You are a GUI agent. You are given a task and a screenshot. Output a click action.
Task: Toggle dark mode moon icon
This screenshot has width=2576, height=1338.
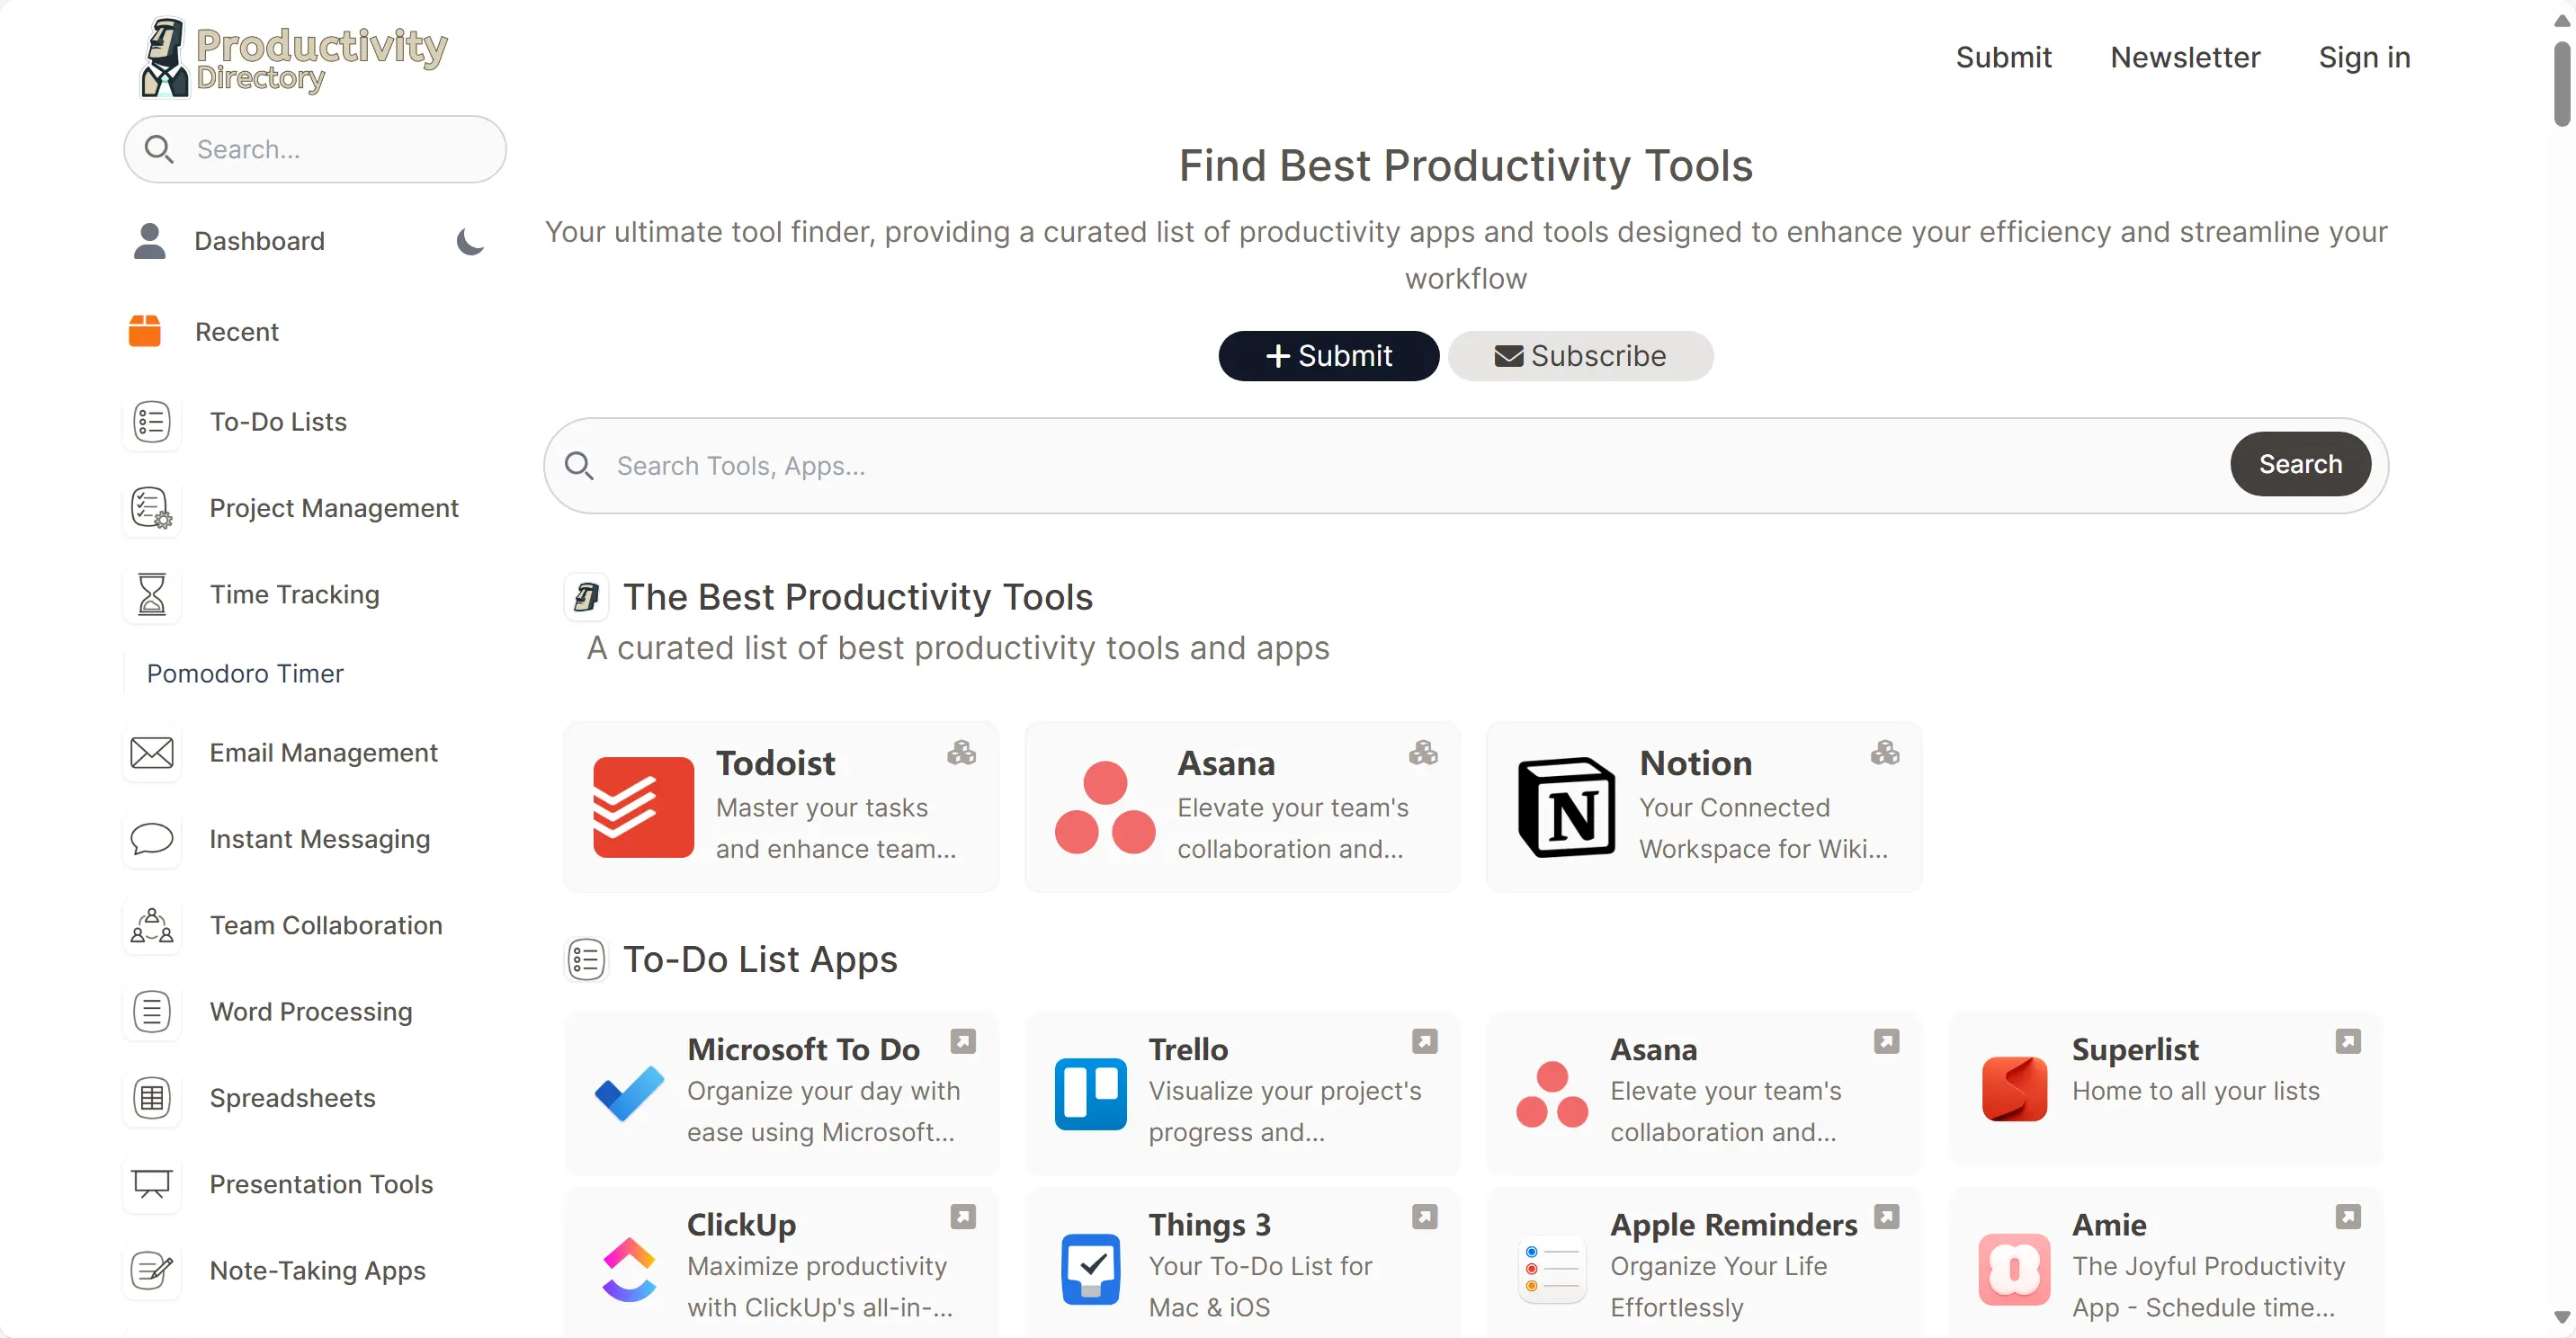point(470,241)
